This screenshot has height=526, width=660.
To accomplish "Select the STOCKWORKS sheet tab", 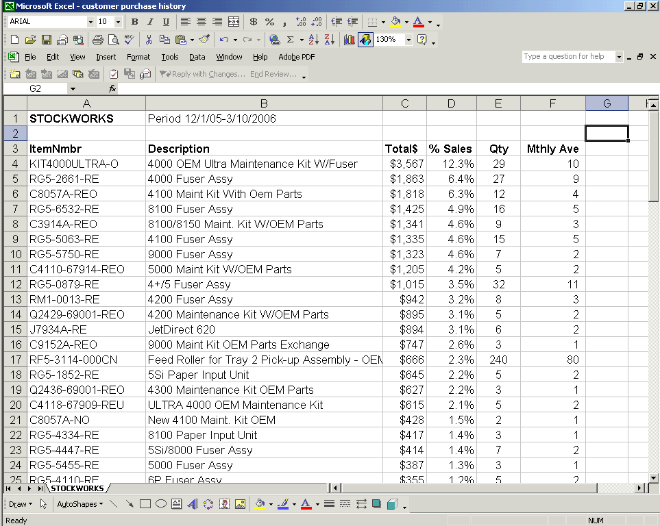I will tap(77, 488).
